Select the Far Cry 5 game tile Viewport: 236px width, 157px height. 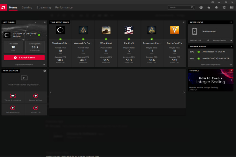129,44
